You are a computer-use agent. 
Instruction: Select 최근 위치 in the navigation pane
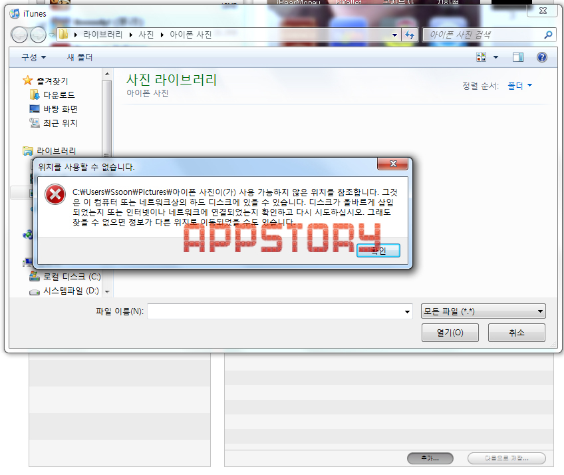pyautogui.click(x=60, y=123)
